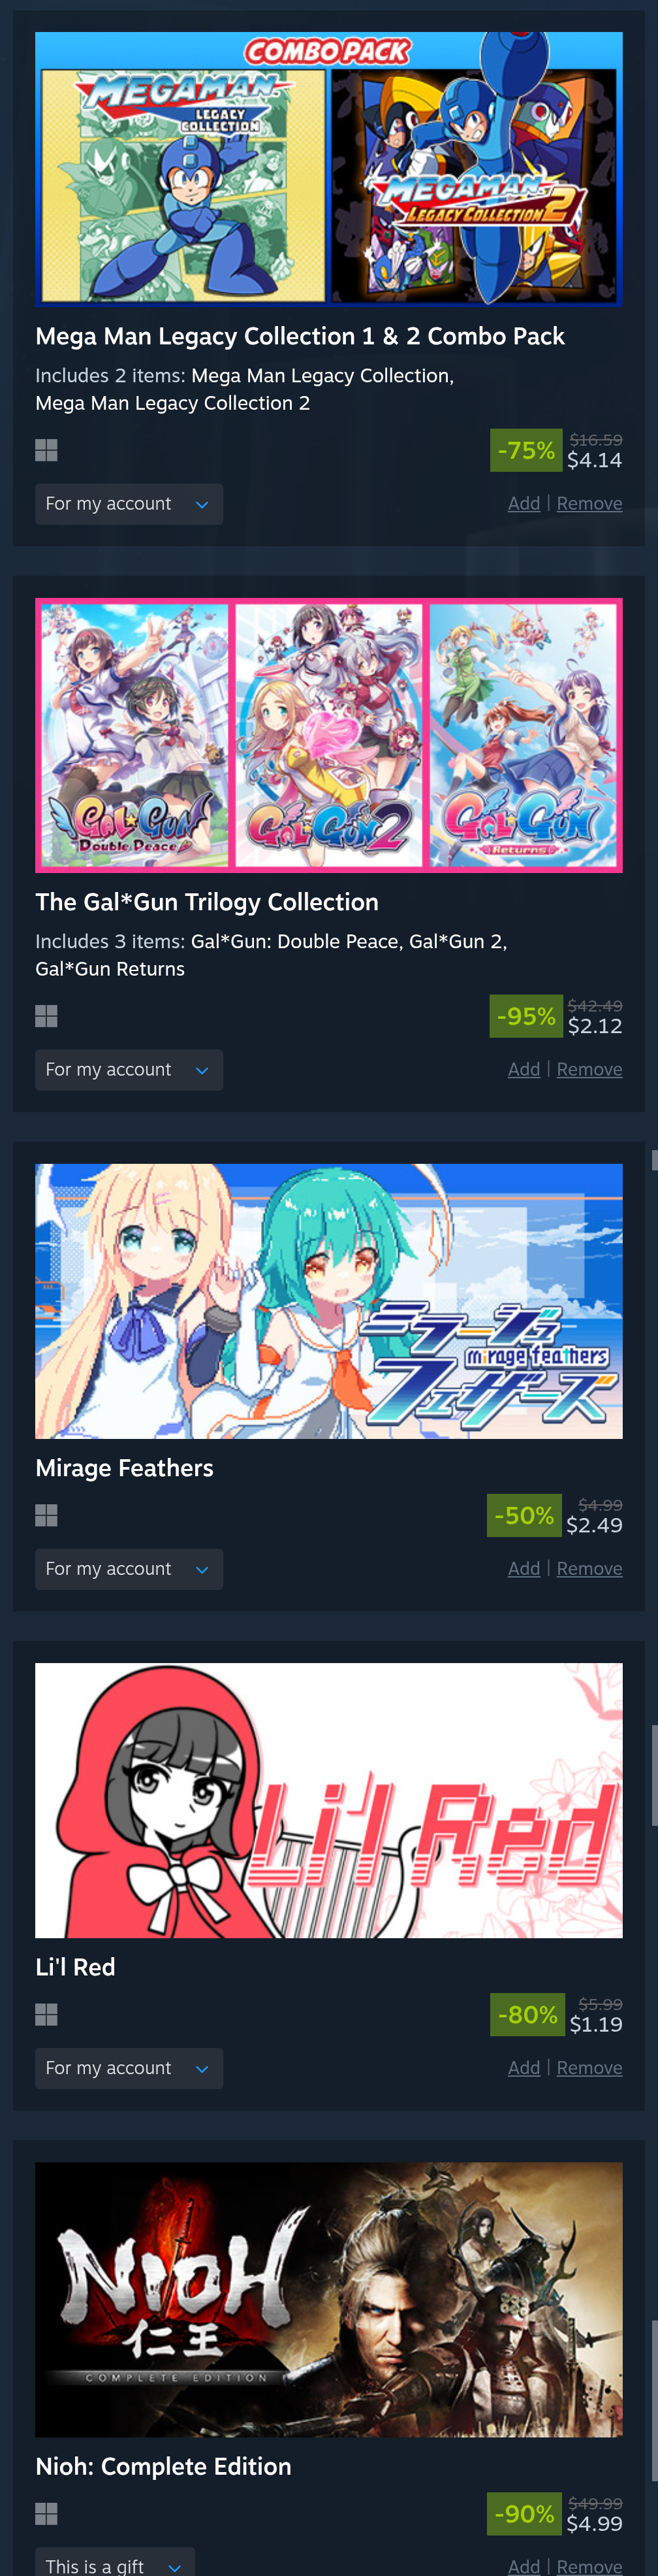Expand 'For my account' dropdown for Li'l Red
The width and height of the screenshot is (658, 2576).
[129, 2068]
